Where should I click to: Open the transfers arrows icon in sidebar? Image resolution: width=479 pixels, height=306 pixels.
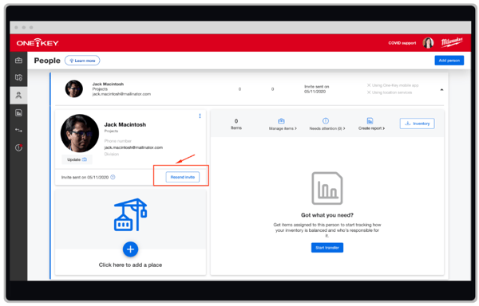pyautogui.click(x=18, y=131)
